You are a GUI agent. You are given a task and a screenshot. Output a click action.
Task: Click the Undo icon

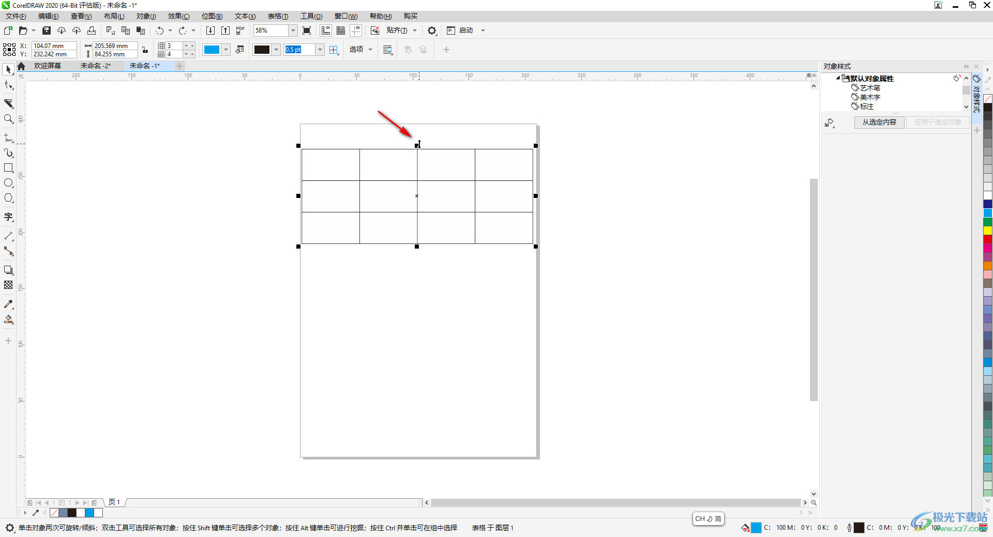click(160, 30)
